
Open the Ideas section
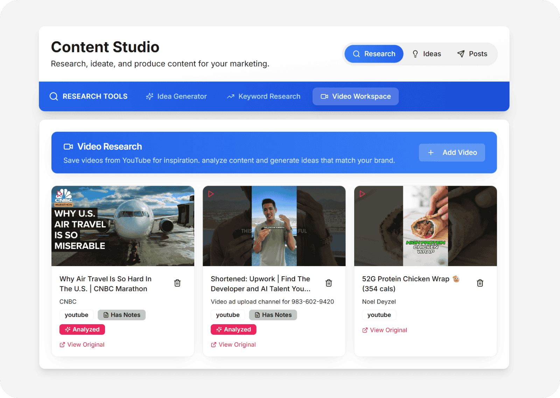427,54
